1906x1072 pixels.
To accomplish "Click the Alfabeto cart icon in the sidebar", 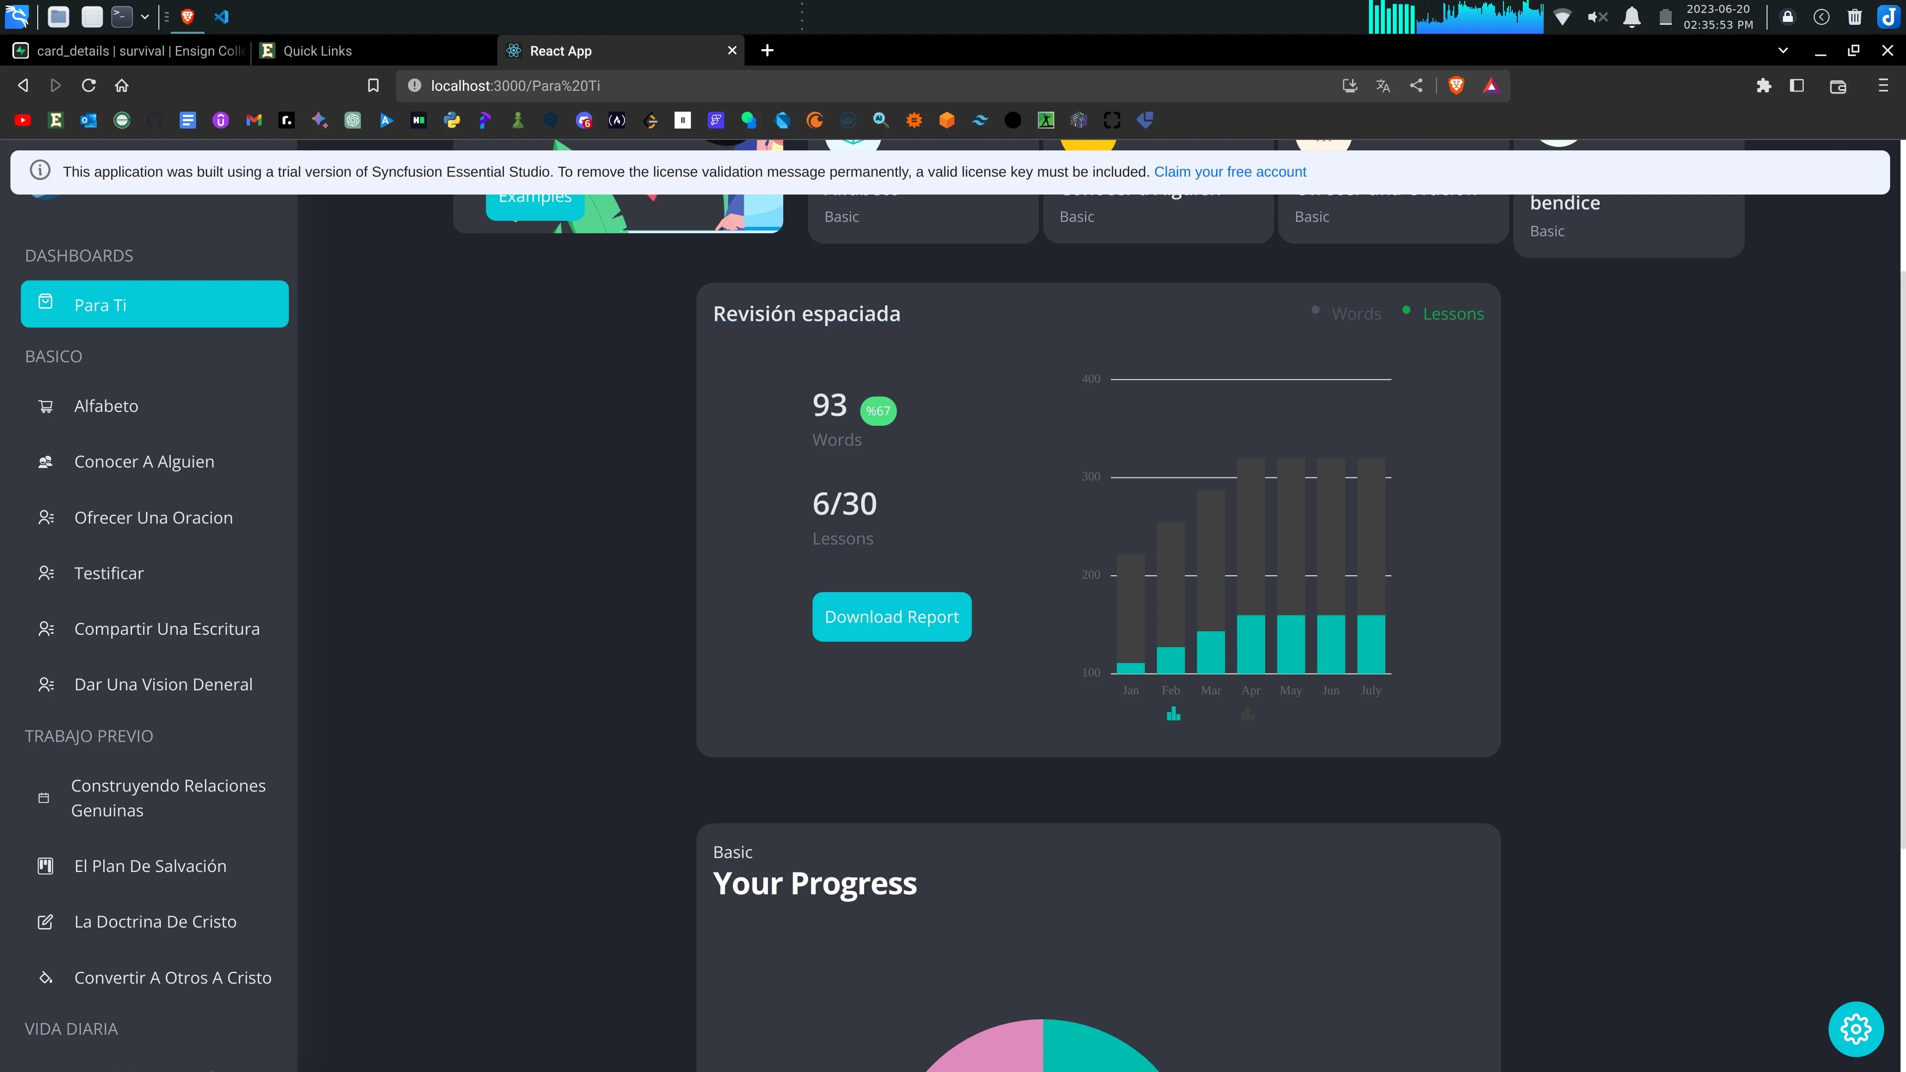I will pos(46,406).
